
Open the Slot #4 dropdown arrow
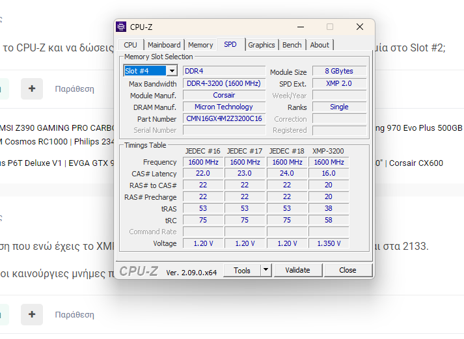172,71
